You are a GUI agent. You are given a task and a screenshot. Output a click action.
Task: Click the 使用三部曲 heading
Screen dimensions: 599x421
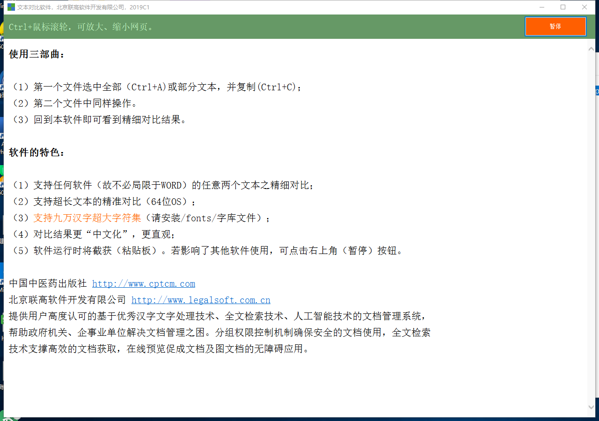click(37, 54)
